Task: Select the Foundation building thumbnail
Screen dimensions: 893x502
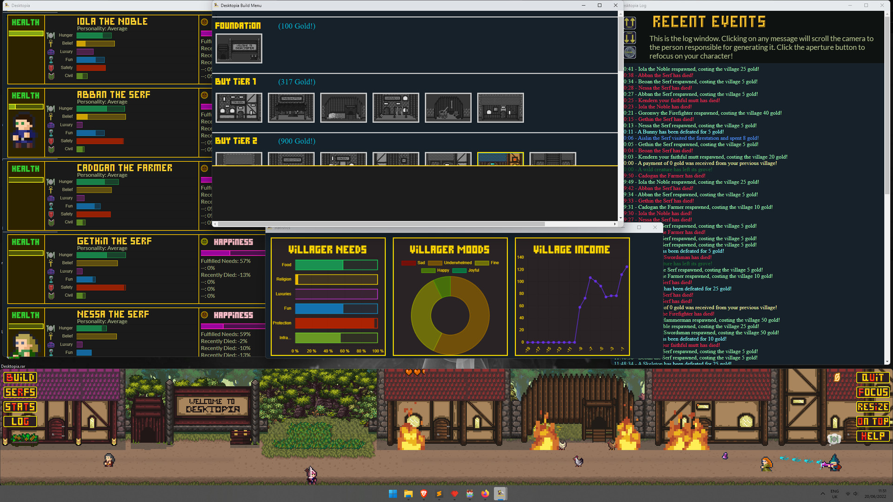Action: pos(239,48)
